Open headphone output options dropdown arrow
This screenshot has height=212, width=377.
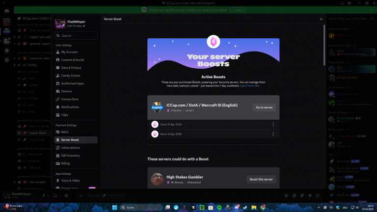(60, 196)
